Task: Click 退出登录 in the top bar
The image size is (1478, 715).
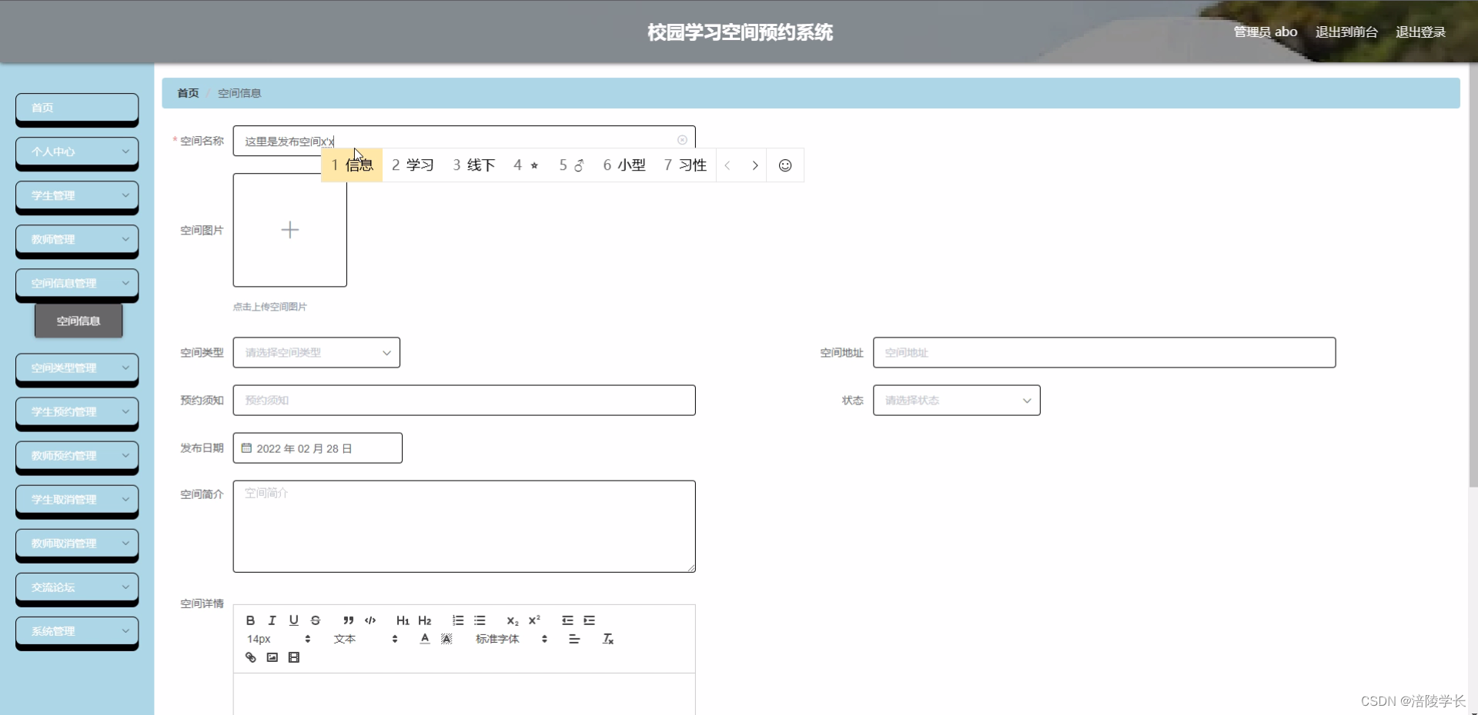Action: (x=1420, y=32)
